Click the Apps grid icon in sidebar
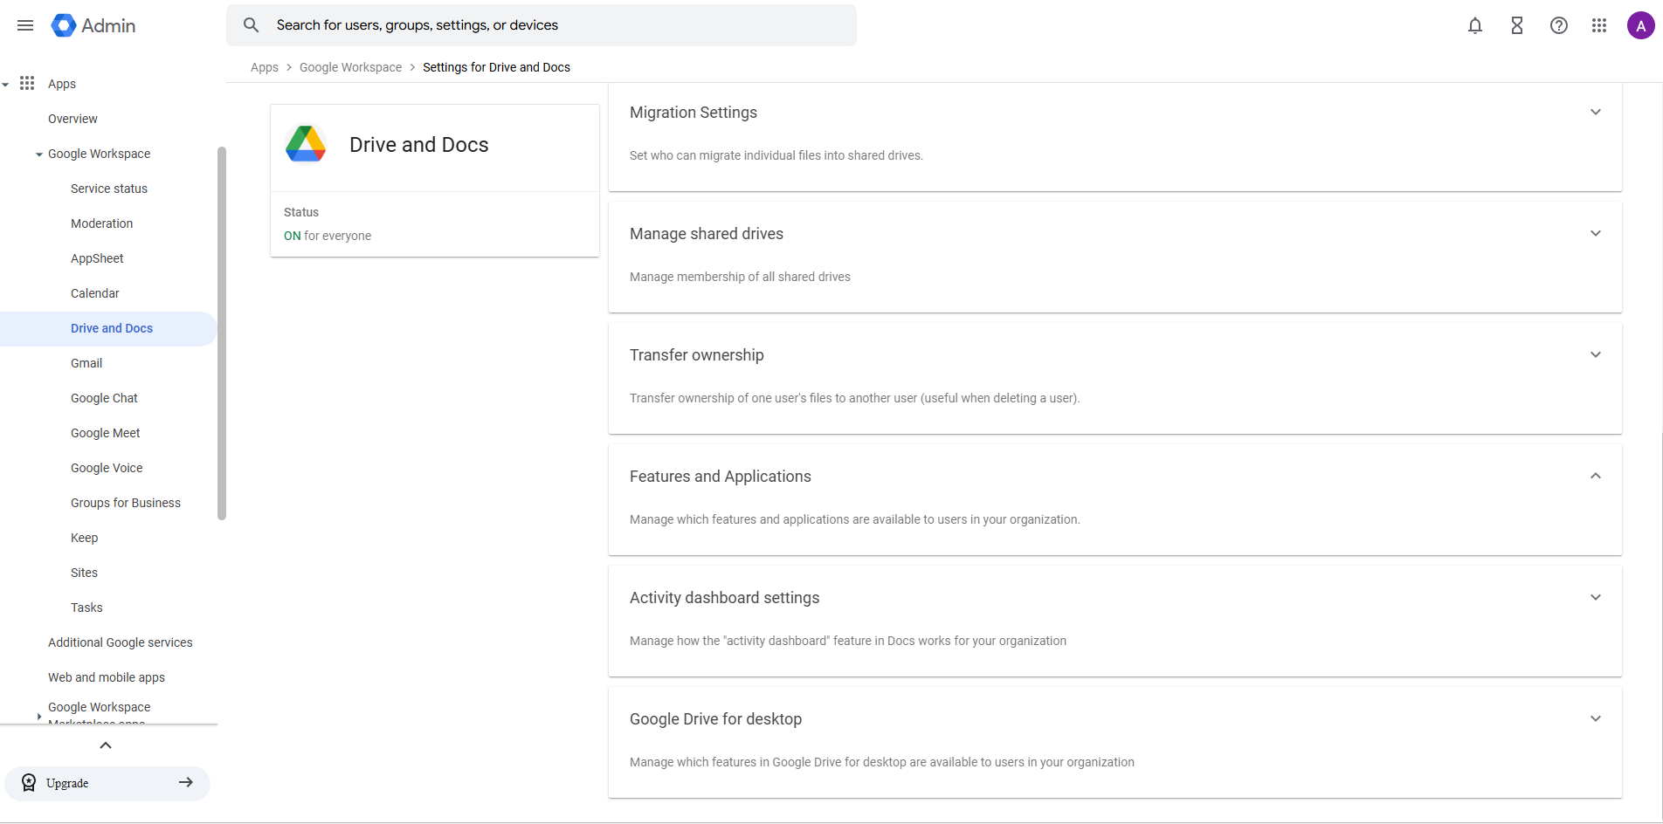This screenshot has width=1663, height=824. tap(27, 83)
